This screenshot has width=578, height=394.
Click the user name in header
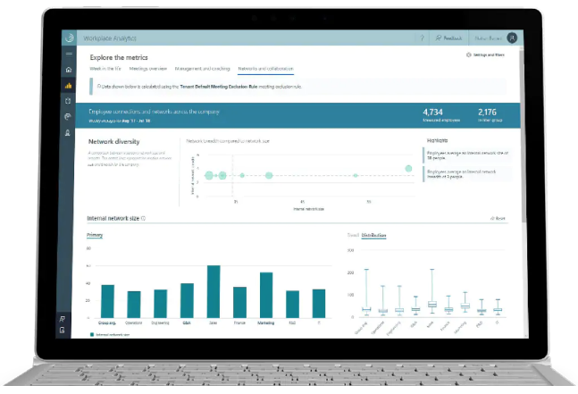tap(488, 38)
